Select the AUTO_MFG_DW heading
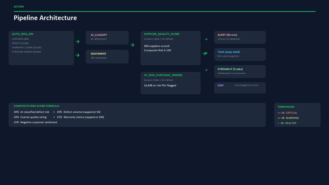329x185 pixels. (x=22, y=34)
